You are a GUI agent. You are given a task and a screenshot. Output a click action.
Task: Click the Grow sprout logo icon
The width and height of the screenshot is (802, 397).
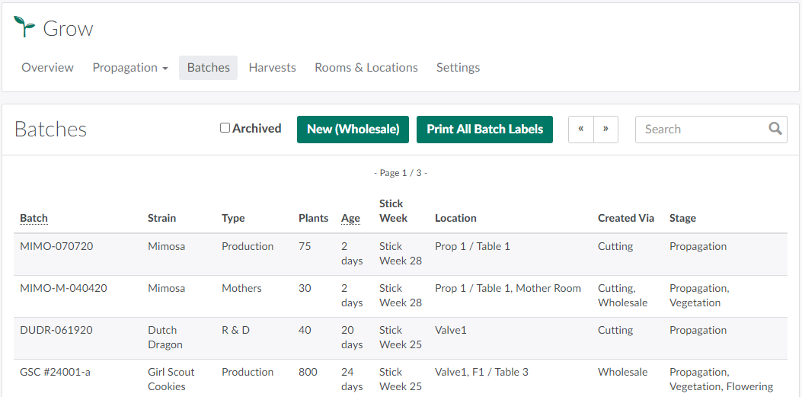tap(24, 27)
